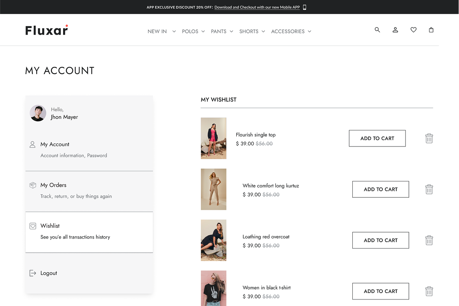The image size is (459, 306).
Task: Follow the Download and Checkout Mobile APP link
Action: point(257,7)
